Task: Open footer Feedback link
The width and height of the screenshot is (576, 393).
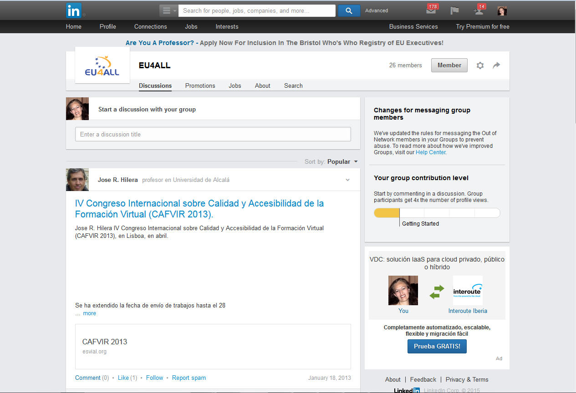Action: 423,379
